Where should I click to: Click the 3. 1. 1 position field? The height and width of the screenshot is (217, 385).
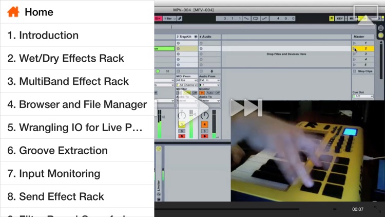click(x=229, y=19)
